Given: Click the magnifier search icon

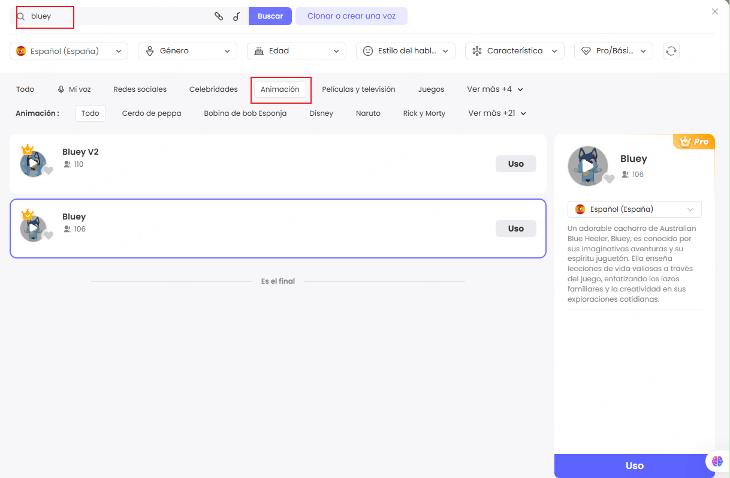Looking at the screenshot, I should click(x=21, y=17).
